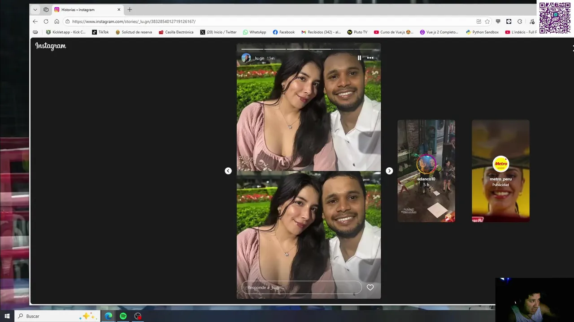This screenshot has height=322, width=574.
Task: Open the split screen icon in address bar
Action: pos(479,21)
